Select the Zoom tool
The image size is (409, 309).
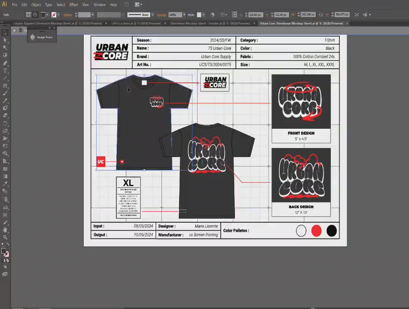click(5, 237)
